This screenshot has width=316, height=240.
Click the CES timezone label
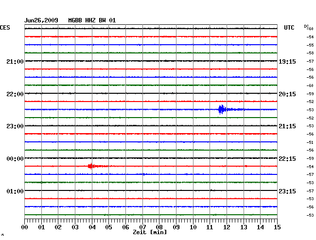tap(5, 28)
